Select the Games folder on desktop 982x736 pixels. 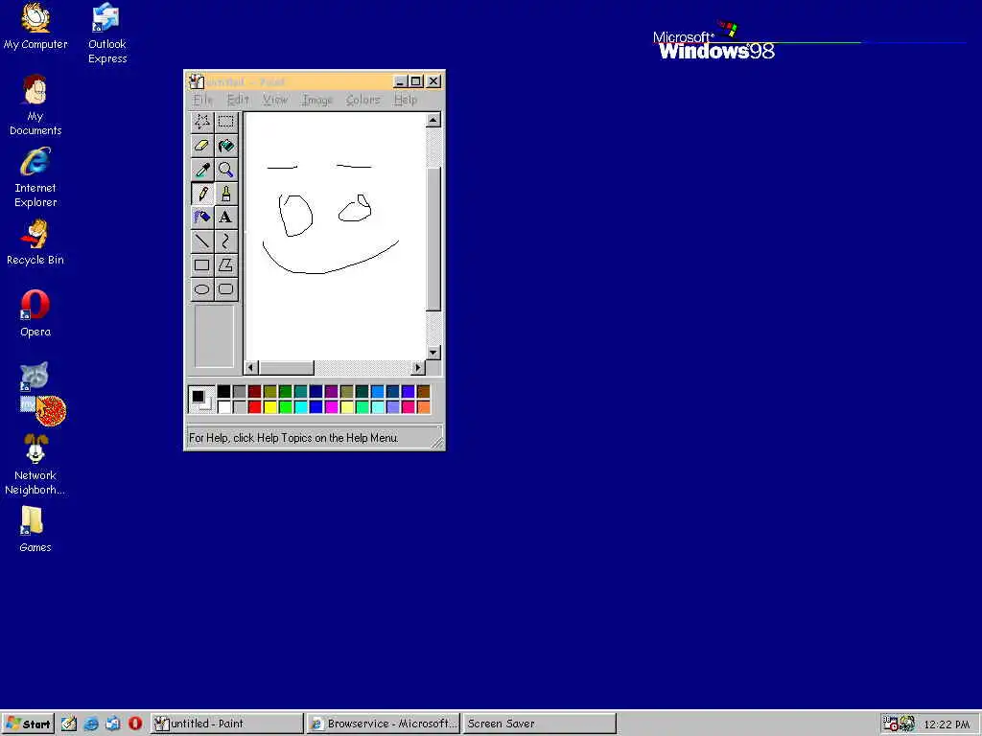click(35, 529)
